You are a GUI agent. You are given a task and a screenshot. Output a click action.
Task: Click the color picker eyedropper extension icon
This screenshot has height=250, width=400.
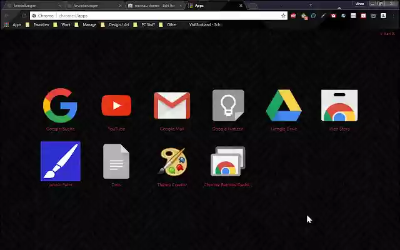(324, 16)
